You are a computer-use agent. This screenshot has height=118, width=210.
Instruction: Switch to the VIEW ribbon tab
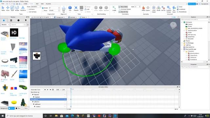click(x=42, y=4)
